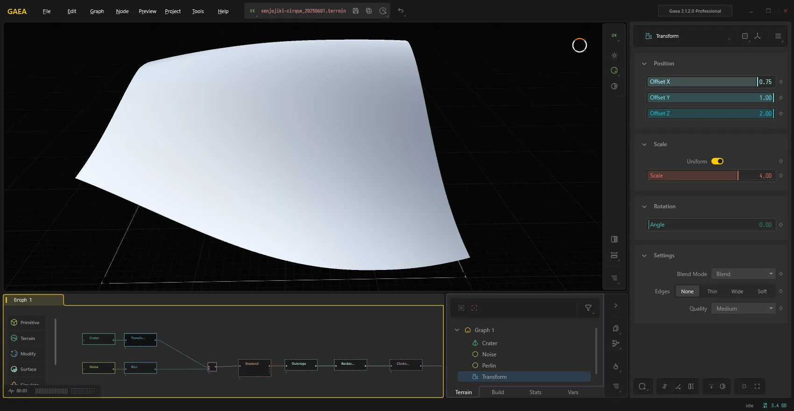Image resolution: width=794 pixels, height=411 pixels.
Task: Open the filter funnel icon in outliner
Action: (588, 308)
